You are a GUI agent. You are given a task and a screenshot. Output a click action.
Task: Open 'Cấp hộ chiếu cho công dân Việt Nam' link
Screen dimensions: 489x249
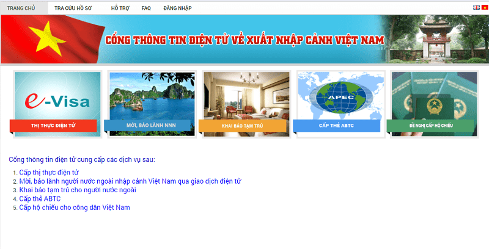point(75,208)
